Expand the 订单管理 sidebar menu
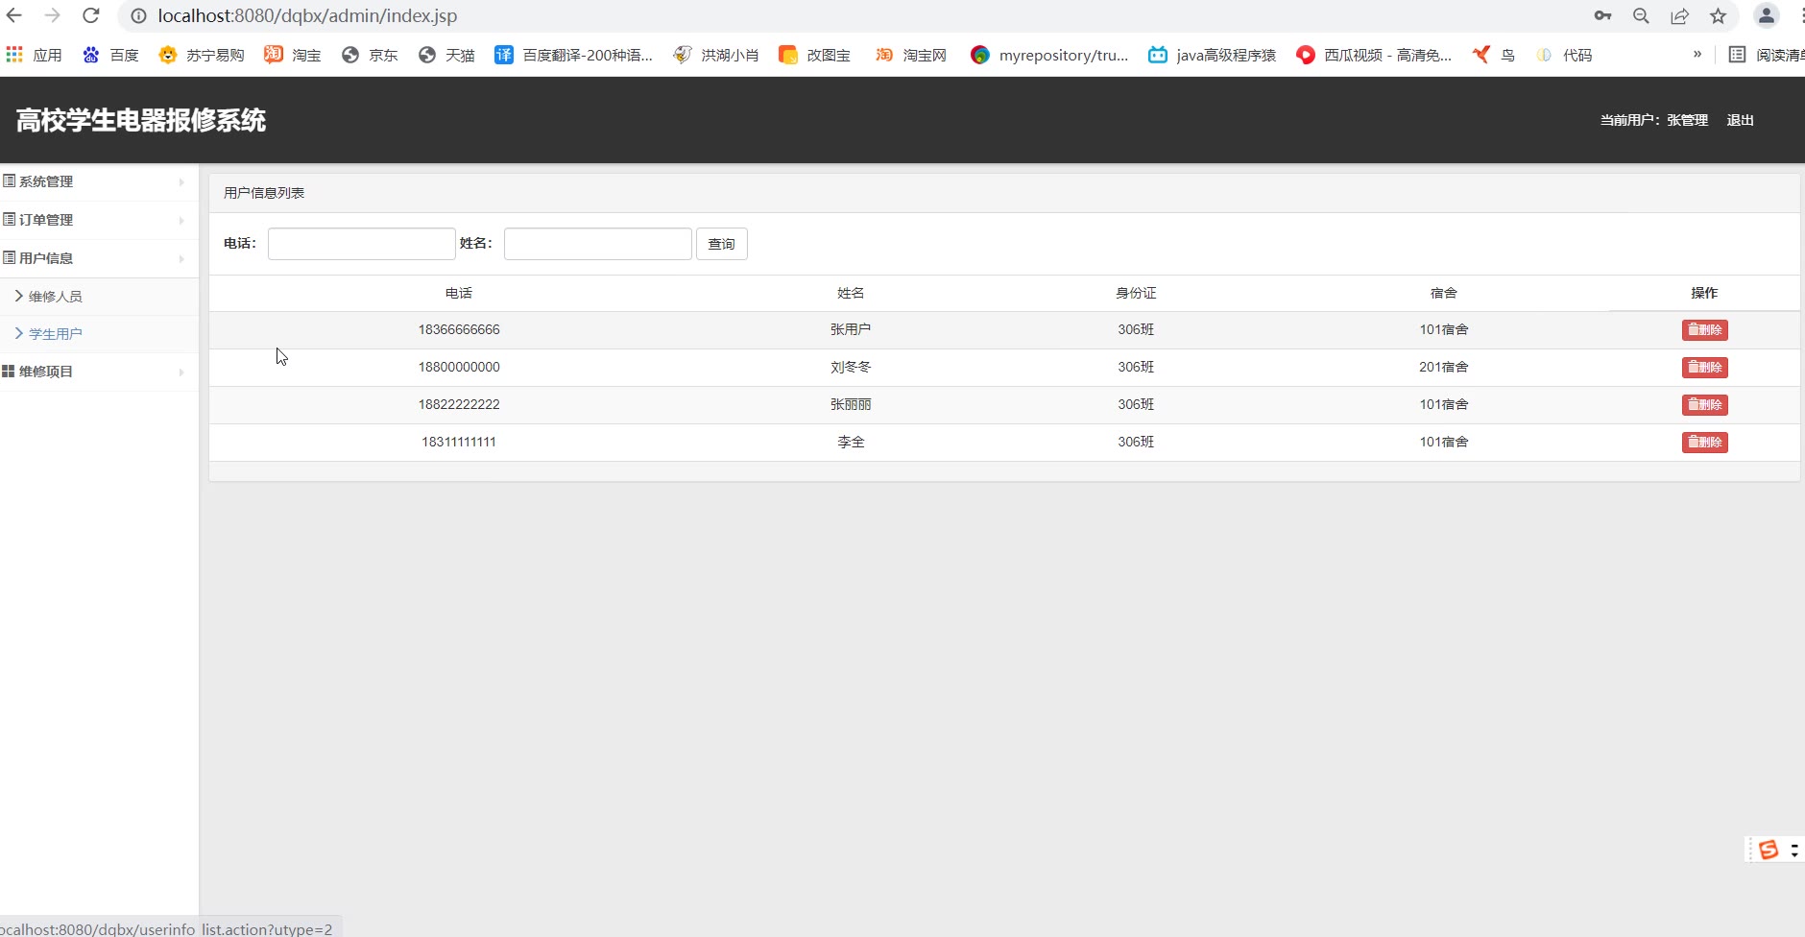Image resolution: width=1805 pixels, height=937 pixels. point(99,220)
